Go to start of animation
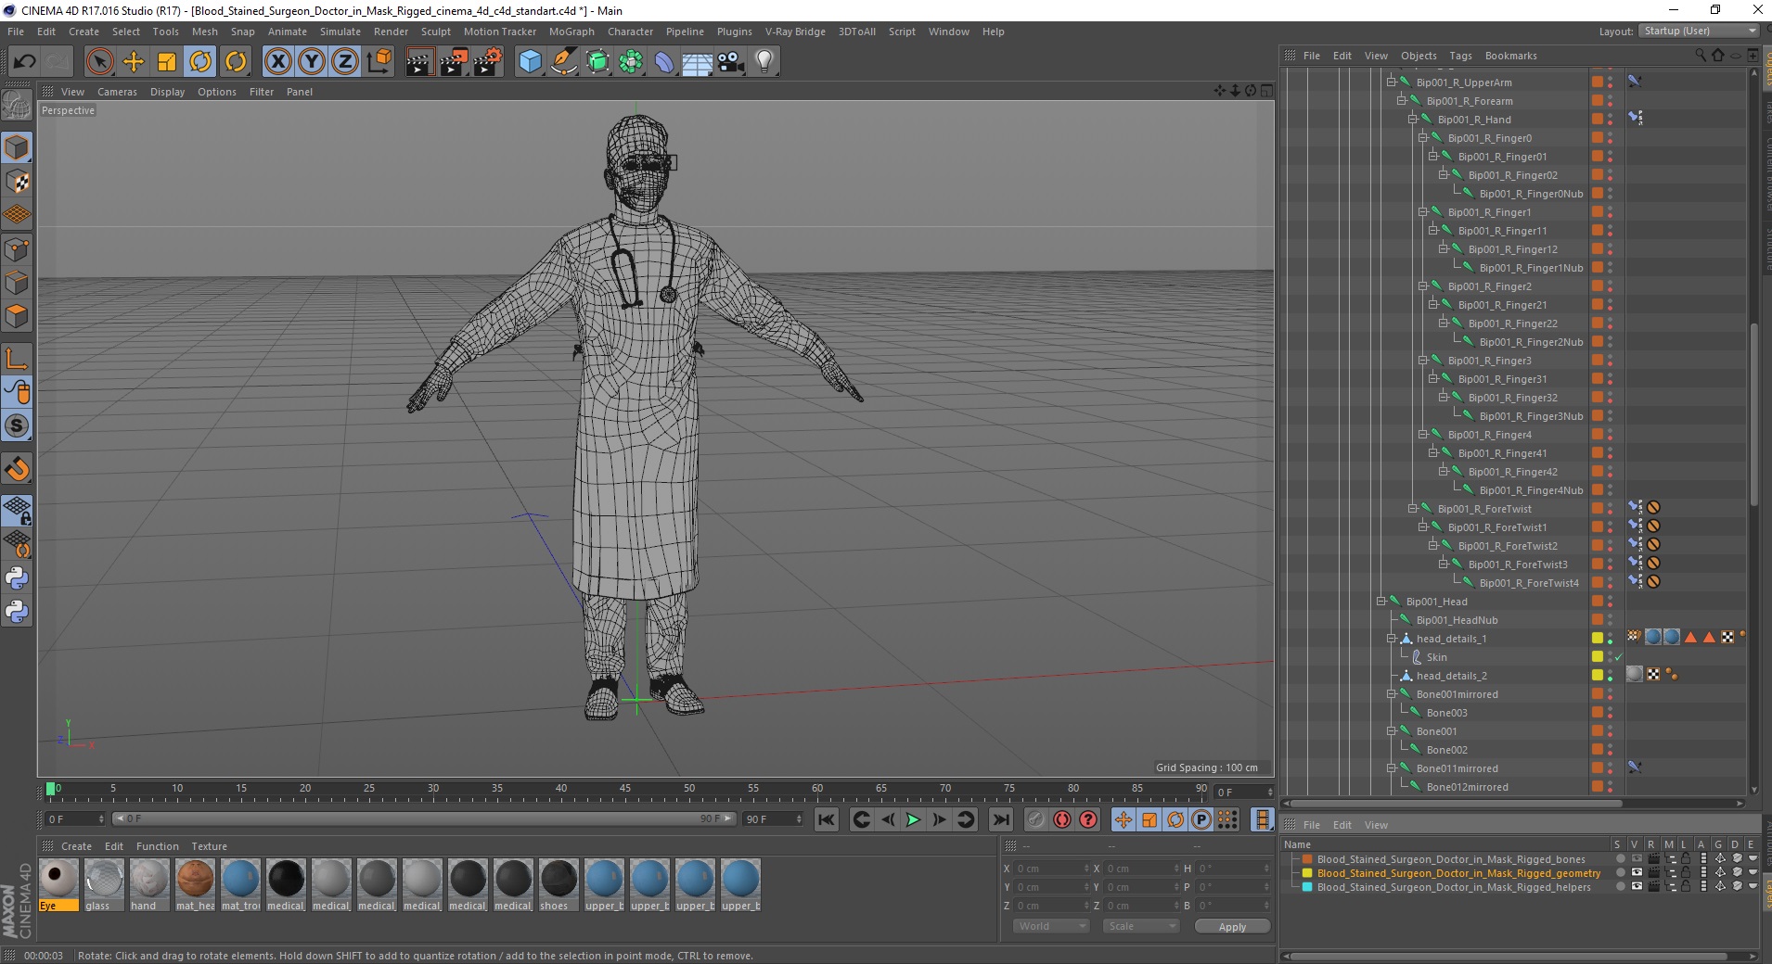Viewport: 1772px width, 964px height. (826, 819)
